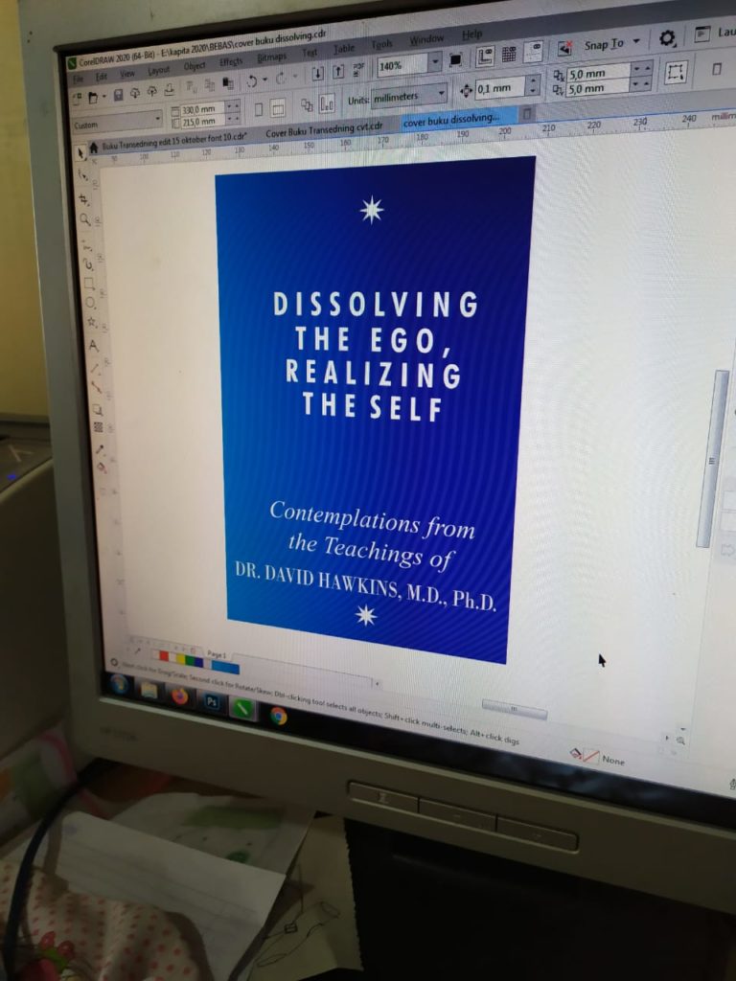This screenshot has height=981, width=736.
Task: Click the green palette swatch
Action: coord(191,660)
